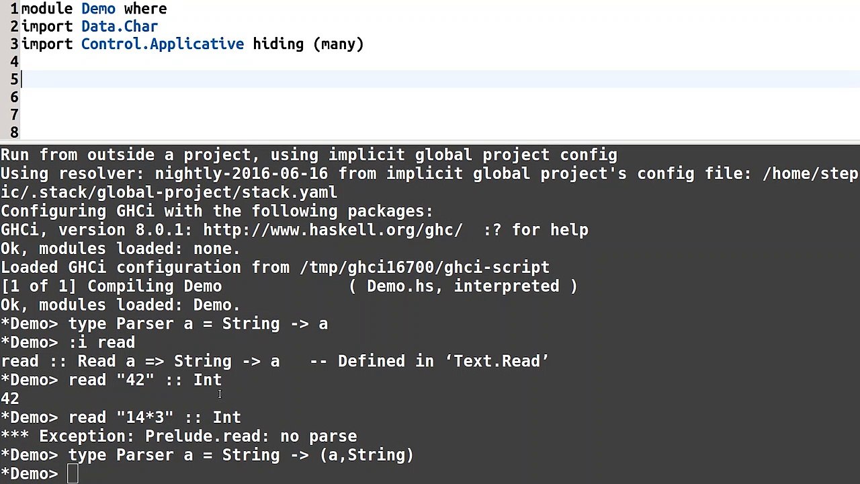Click line number 8 in gutter
860x484 pixels.
[x=14, y=132]
